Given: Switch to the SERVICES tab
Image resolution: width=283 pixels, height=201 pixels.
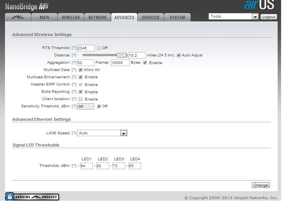Looking at the screenshot, I should click(151, 17).
